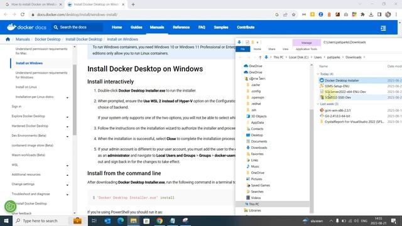
Task: Open Windows Start menu
Action: click(6, 220)
